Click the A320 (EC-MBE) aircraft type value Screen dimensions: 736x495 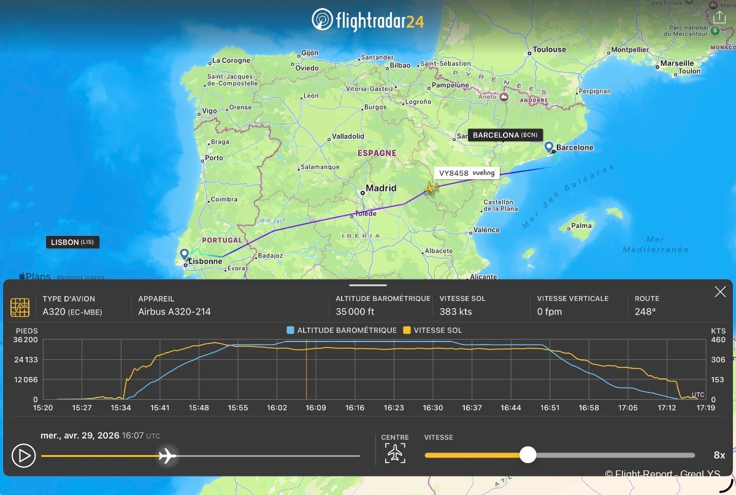point(72,312)
